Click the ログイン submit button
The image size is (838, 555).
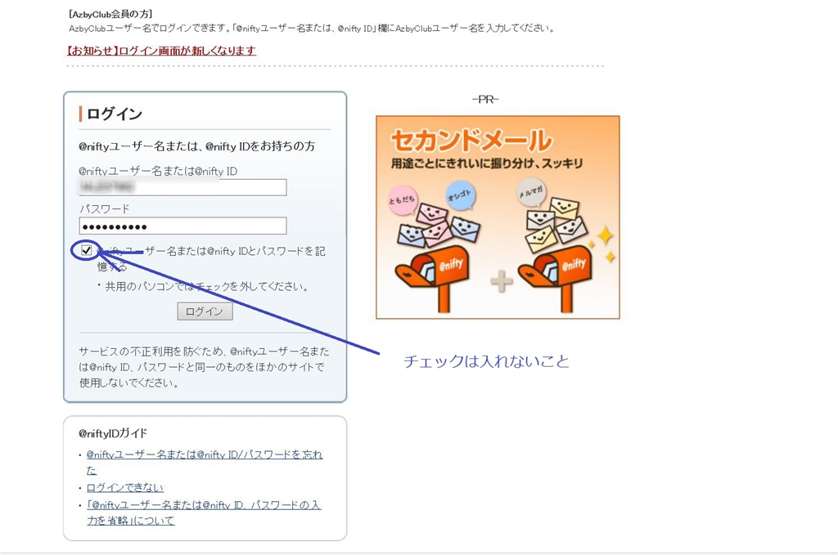[x=205, y=311]
